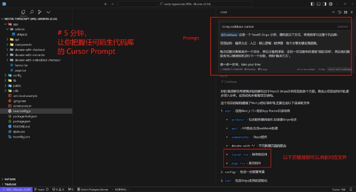Screen dimensions: 356x192
Task: Open README.md file
Action: tap(21, 127)
